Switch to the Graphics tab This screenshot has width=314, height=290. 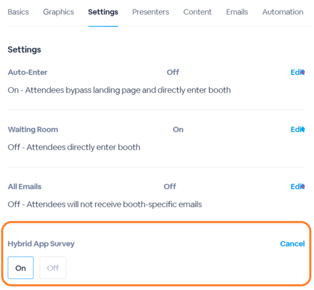click(59, 12)
